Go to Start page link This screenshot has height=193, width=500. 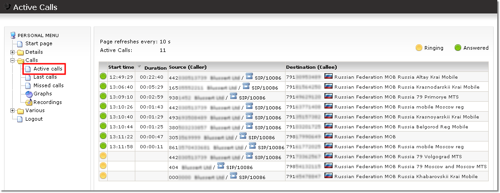click(38, 43)
